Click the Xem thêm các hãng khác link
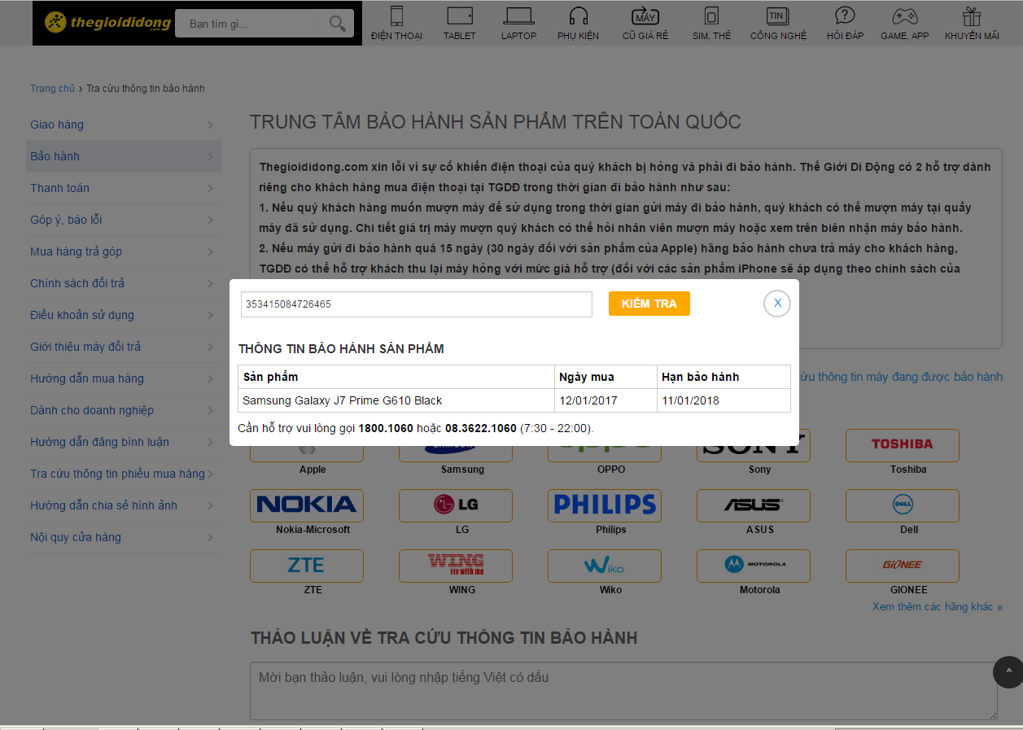This screenshot has height=730, width=1023. tap(937, 607)
